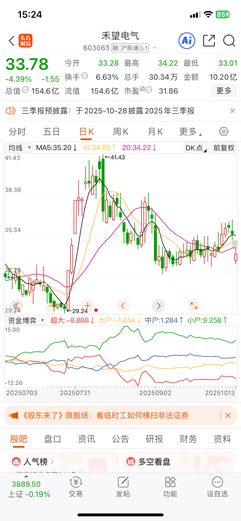Screen dimensions: 241x521
Task: Expand stock title dropdown arrow
Action: click(155, 48)
